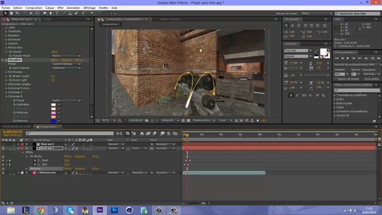Toggle the Opacity stopwatch in Effects panel

[x=10, y=52]
